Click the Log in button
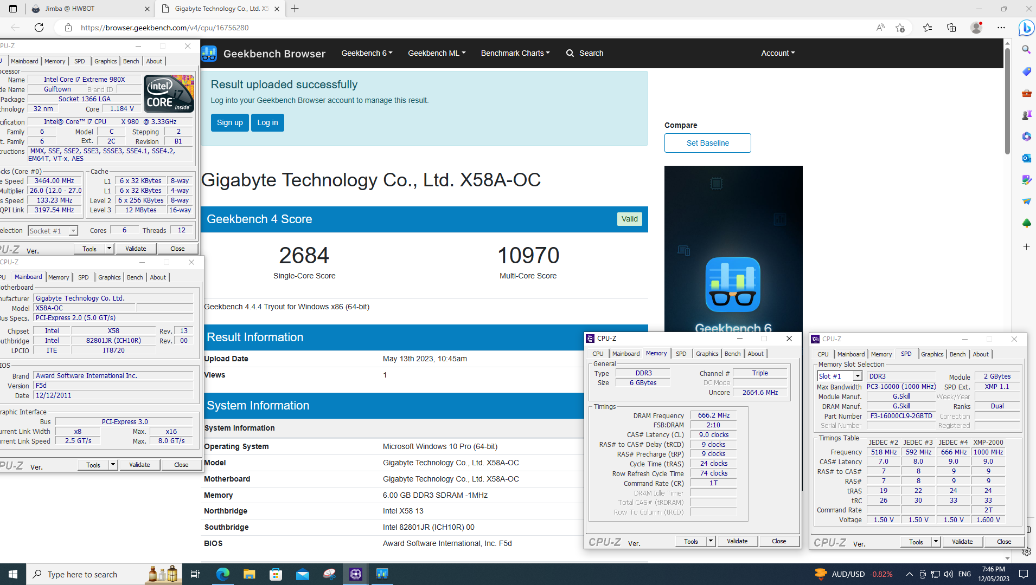1036x585 pixels. pos(267,122)
